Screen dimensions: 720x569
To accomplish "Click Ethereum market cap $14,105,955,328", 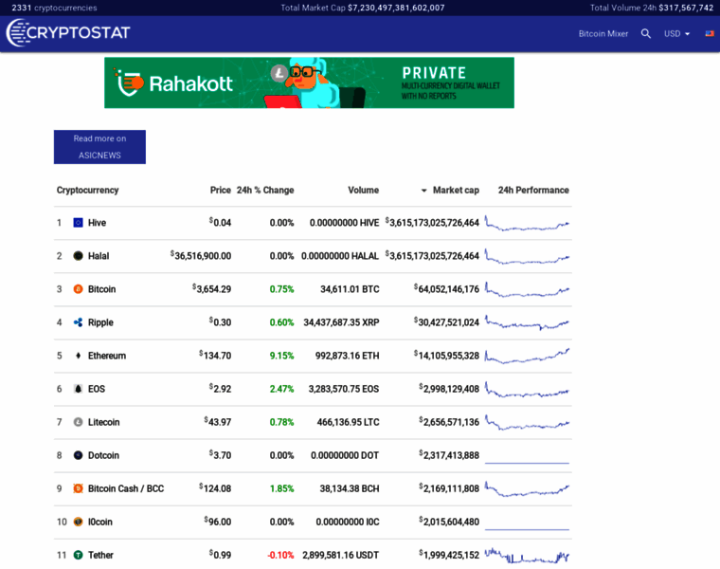I will 446,356.
